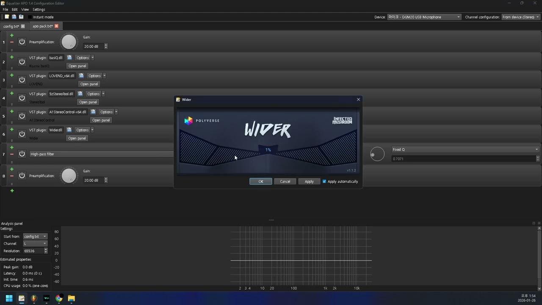Browse for file next to basiQ.dll
This screenshot has height=305, width=542.
click(69, 58)
